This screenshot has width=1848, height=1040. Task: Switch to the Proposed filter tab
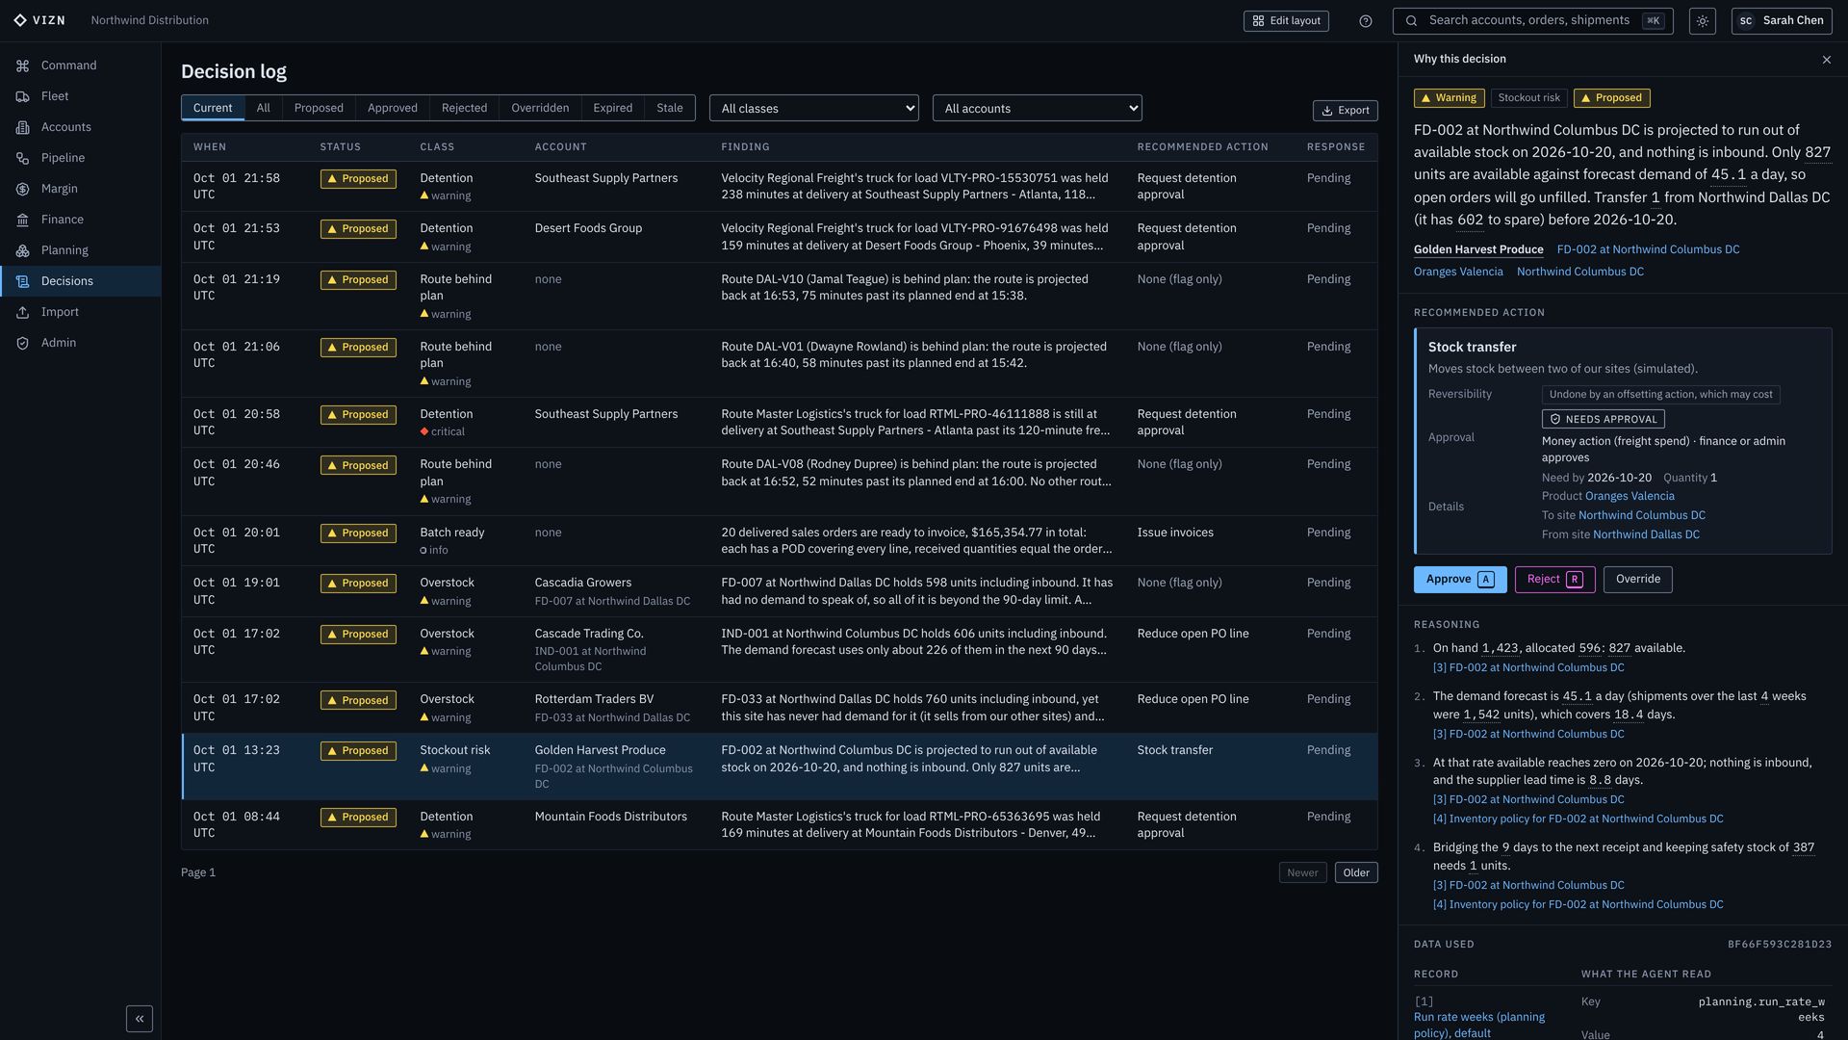[319, 108]
